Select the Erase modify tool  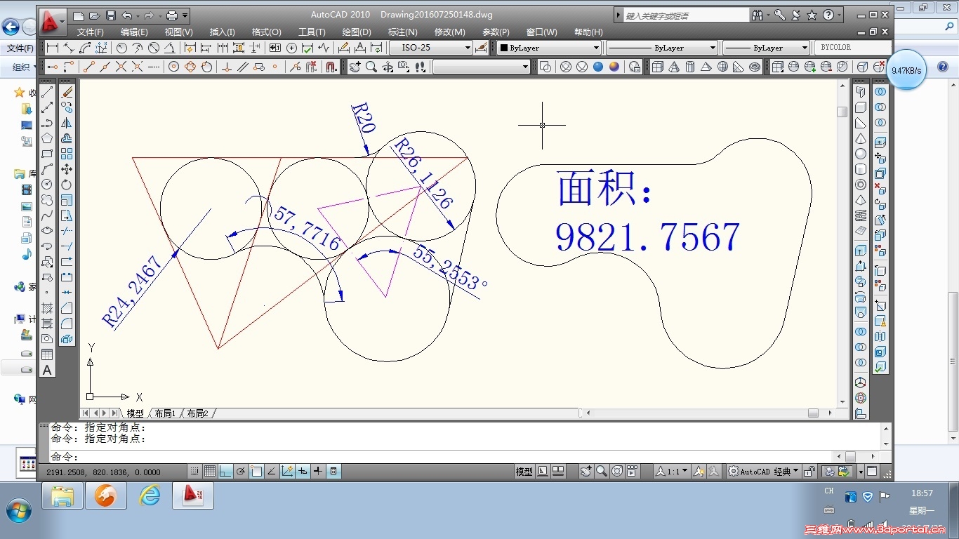point(67,92)
